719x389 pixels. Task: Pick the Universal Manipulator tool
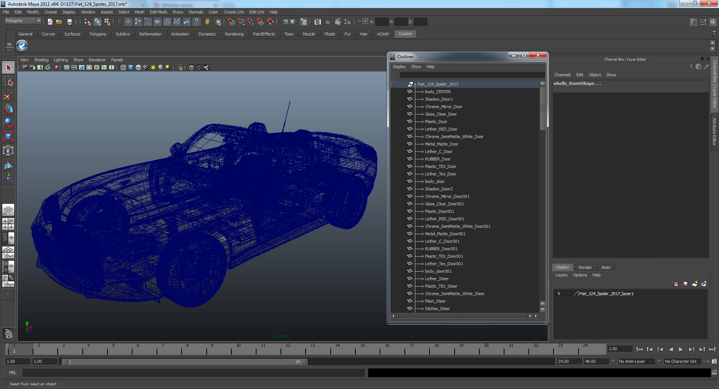(x=8, y=150)
